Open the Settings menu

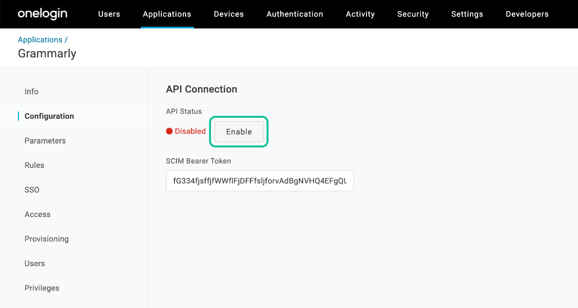467,14
